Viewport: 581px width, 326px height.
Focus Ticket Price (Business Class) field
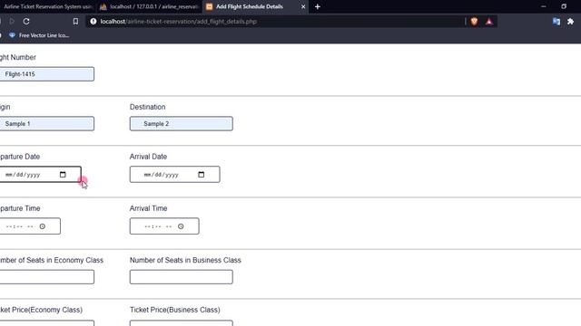(x=182, y=323)
